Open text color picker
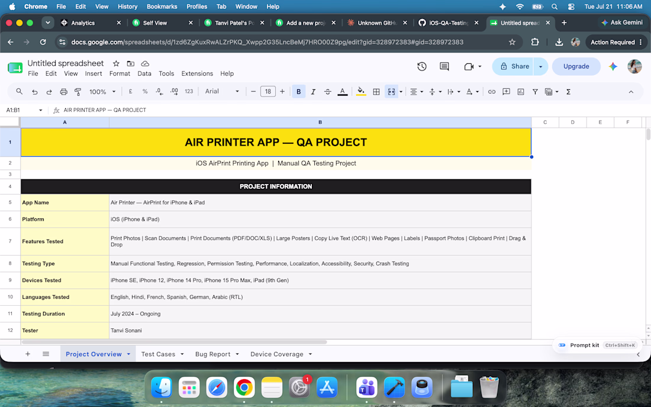The image size is (651, 407). [343, 92]
